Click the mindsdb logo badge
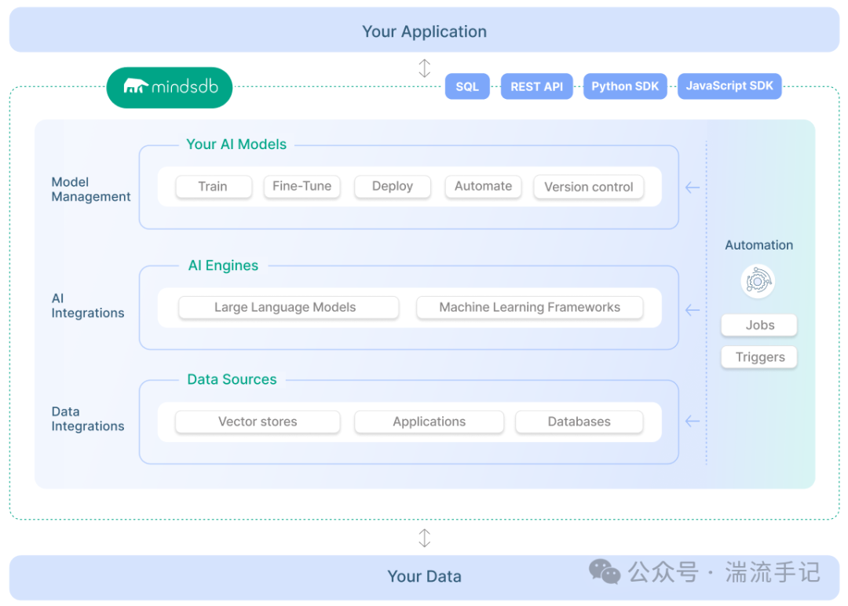Image resolution: width=848 pixels, height=606 pixels. (x=170, y=88)
